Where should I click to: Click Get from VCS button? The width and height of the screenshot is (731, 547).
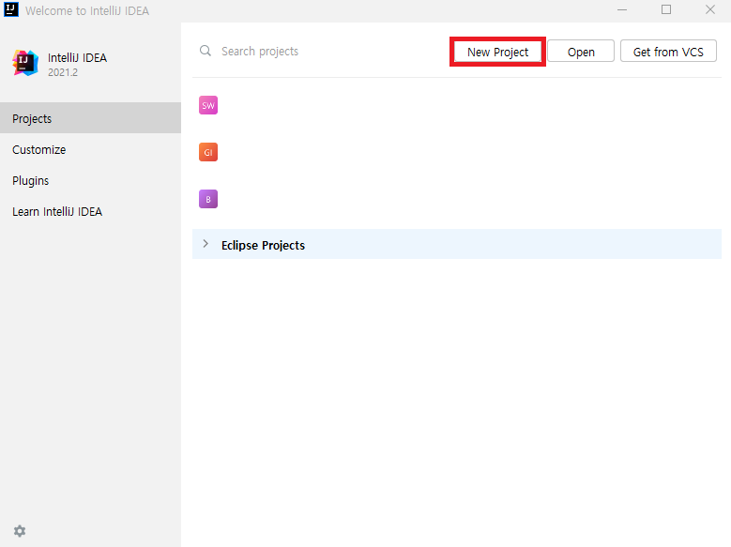[x=668, y=52]
